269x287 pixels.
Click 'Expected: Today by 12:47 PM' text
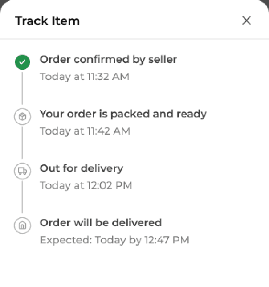[114, 240]
